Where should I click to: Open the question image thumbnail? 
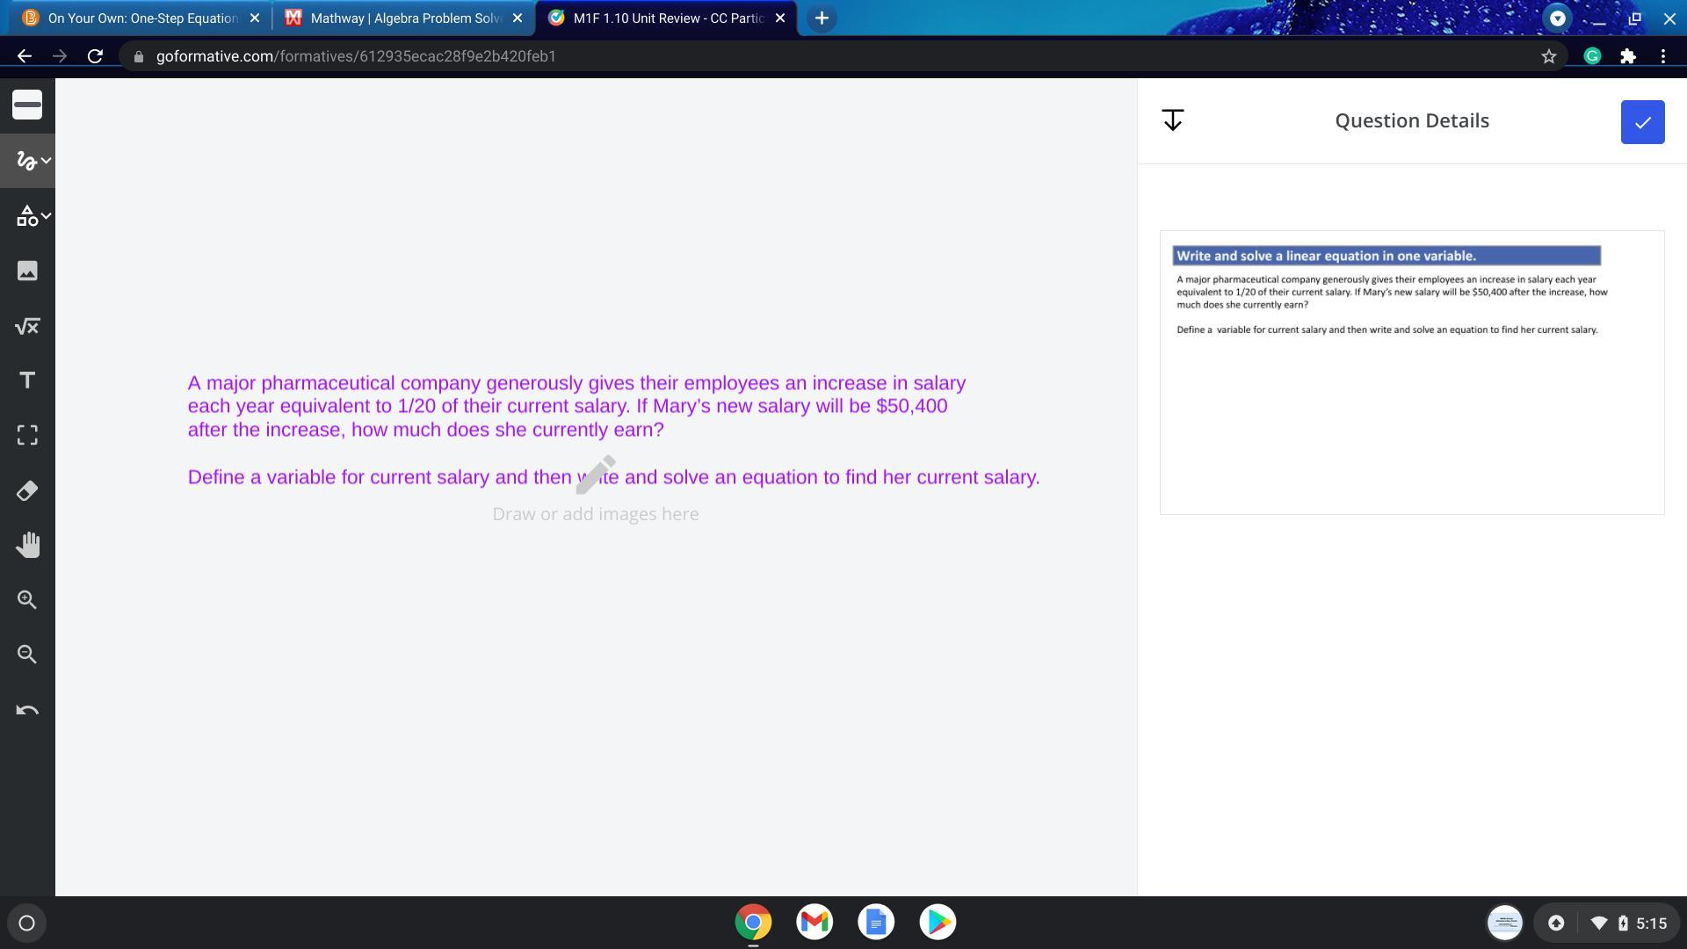pos(1411,372)
